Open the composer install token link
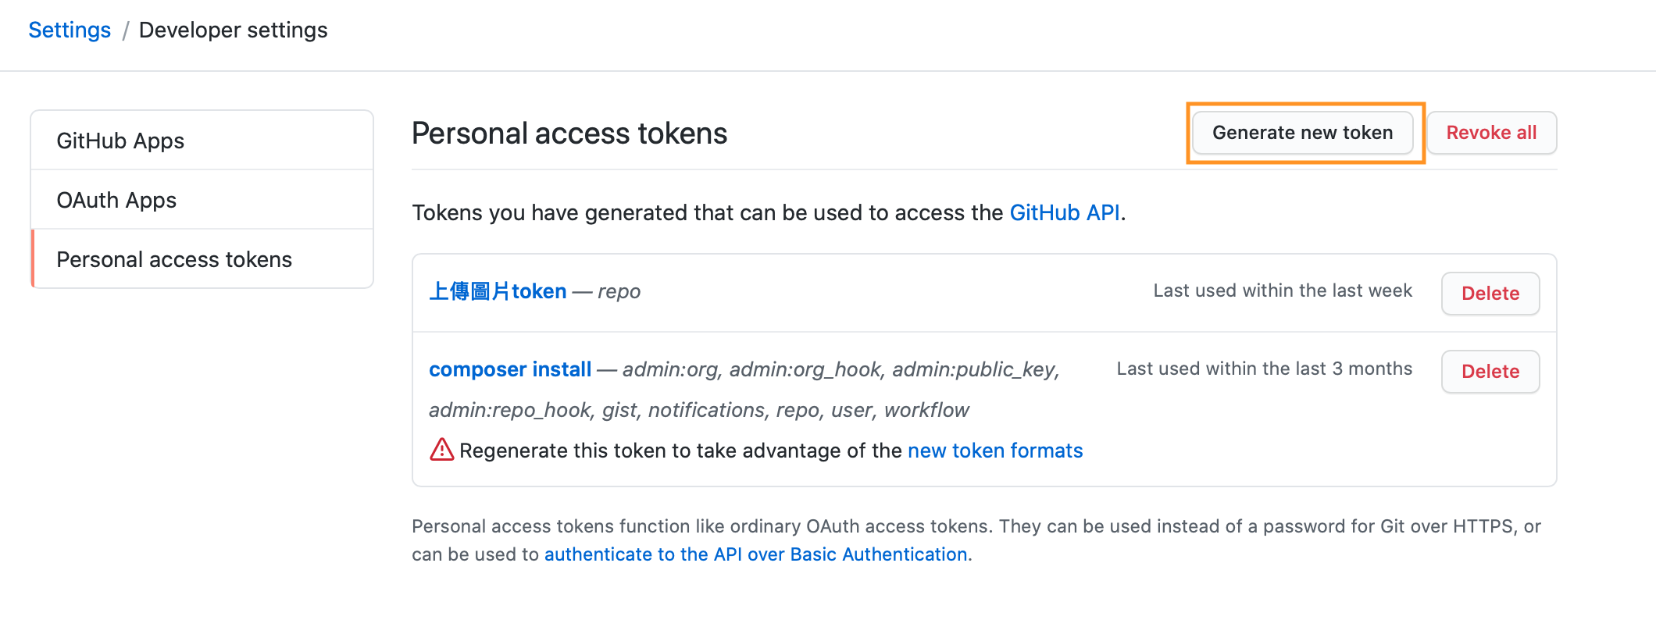Screen dimensions: 1656x620 pyautogui.click(x=510, y=369)
